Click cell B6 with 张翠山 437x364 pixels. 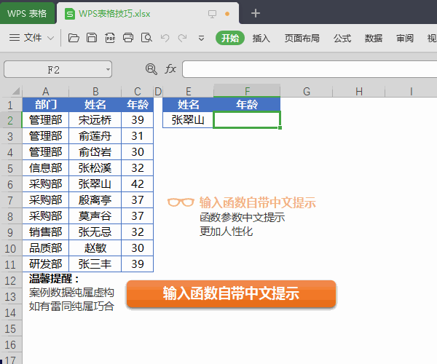tap(95, 184)
